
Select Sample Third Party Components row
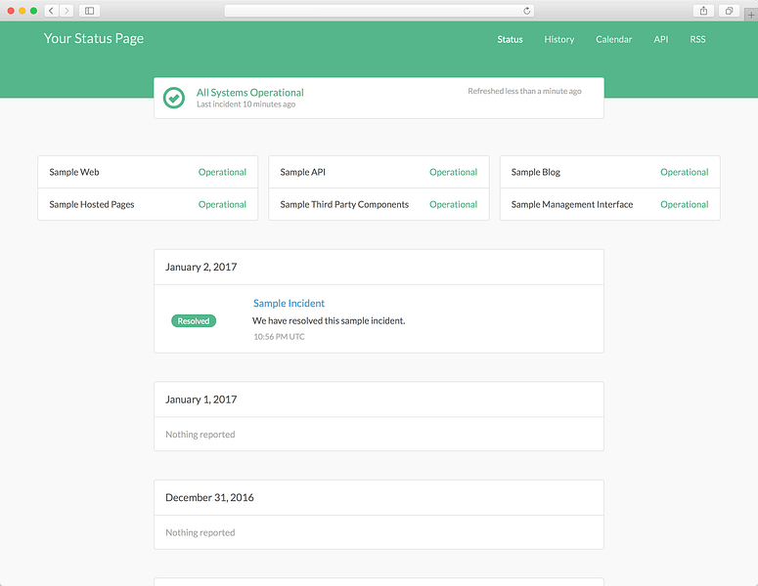point(379,205)
